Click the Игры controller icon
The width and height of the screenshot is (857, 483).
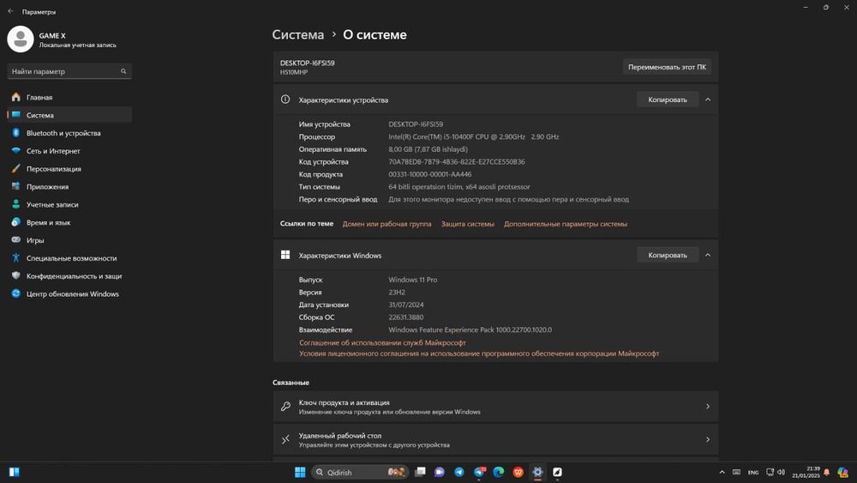(x=15, y=239)
